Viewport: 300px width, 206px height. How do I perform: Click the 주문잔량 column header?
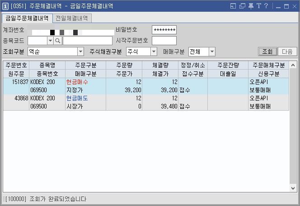click(x=228, y=65)
